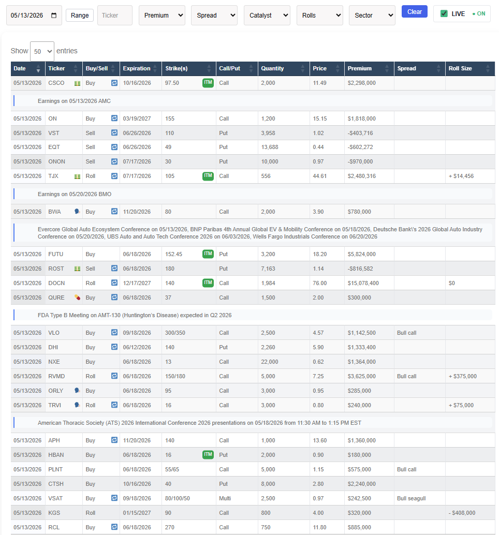Click the refresh icon in the VST row
The image size is (499, 535).
point(114,133)
